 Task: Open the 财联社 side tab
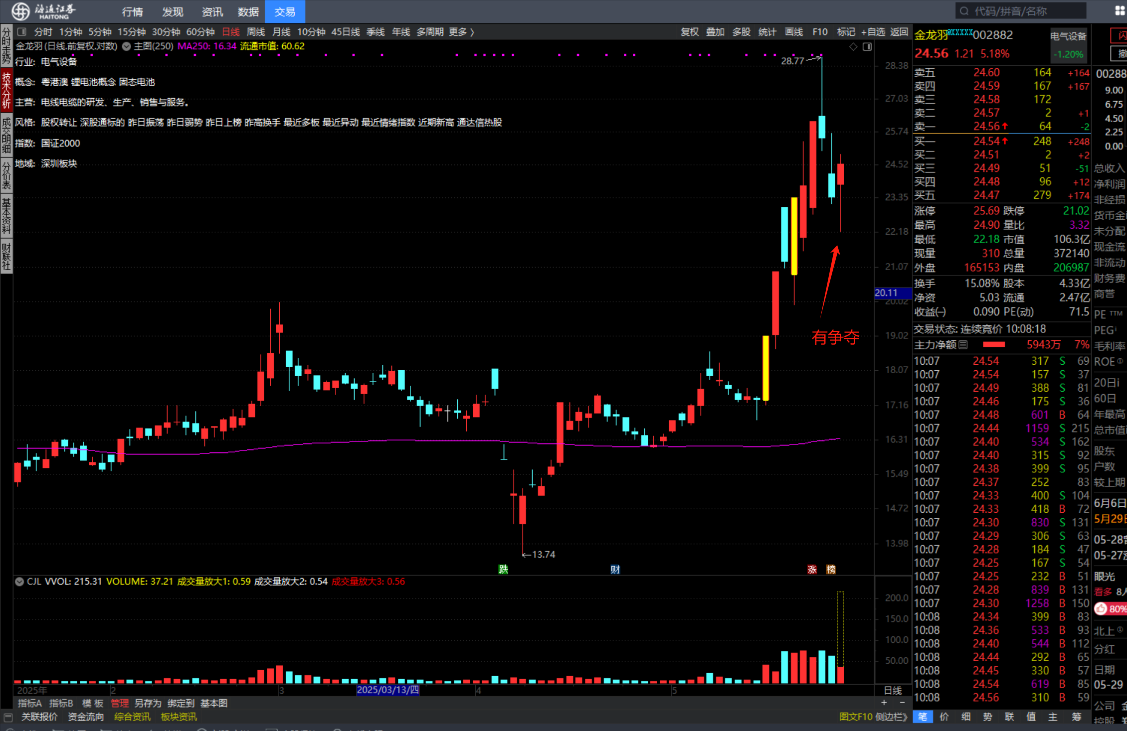click(6, 257)
